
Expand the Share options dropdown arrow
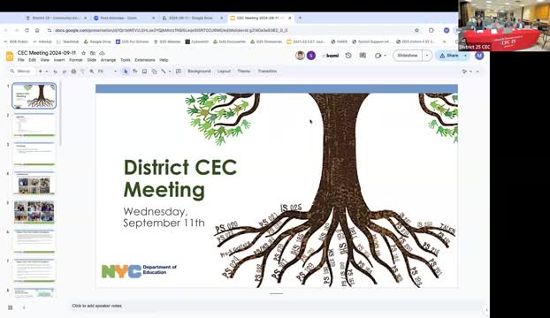466,56
